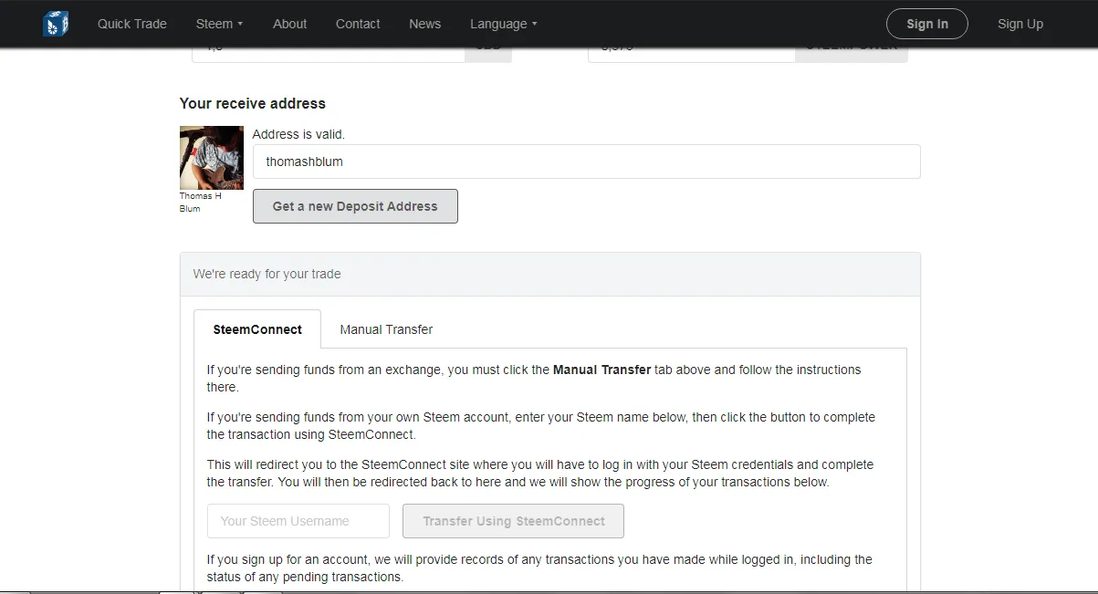Open the News page

pos(424,24)
